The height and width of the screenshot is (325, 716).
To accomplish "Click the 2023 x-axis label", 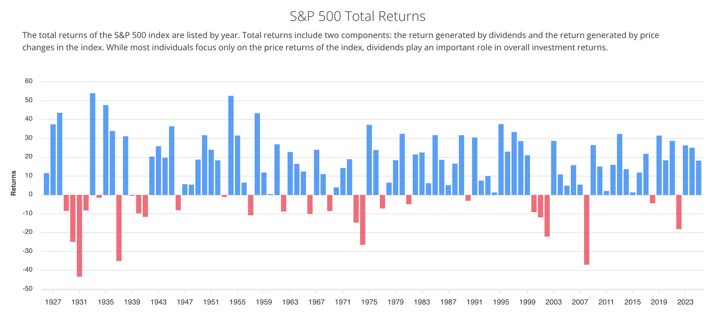I will (x=685, y=302).
